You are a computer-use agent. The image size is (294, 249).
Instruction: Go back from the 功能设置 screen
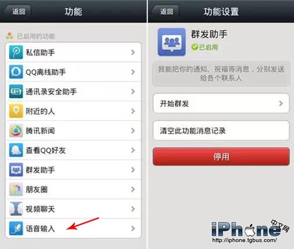pos(165,12)
